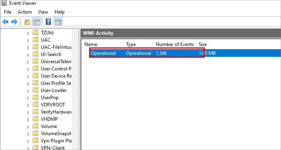
Task: Select UniversalTelemetry in the tree
Action: tap(56, 62)
